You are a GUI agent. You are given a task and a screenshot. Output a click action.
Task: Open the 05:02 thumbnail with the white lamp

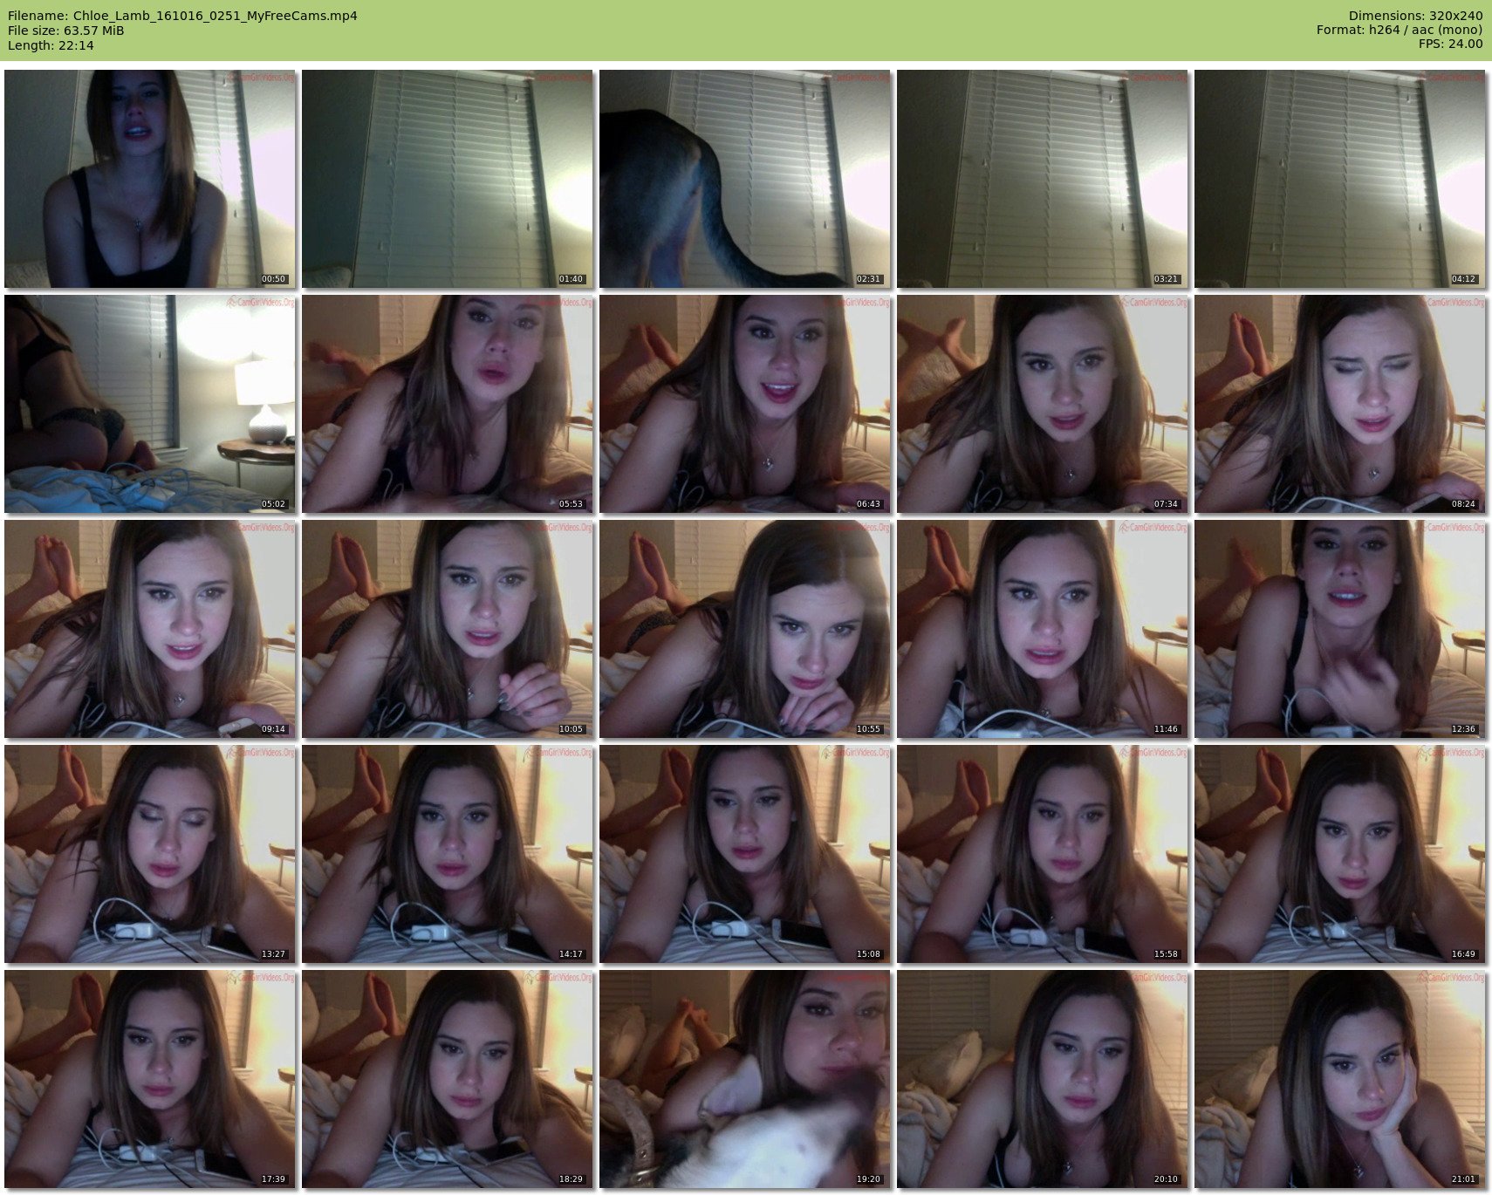click(x=150, y=404)
